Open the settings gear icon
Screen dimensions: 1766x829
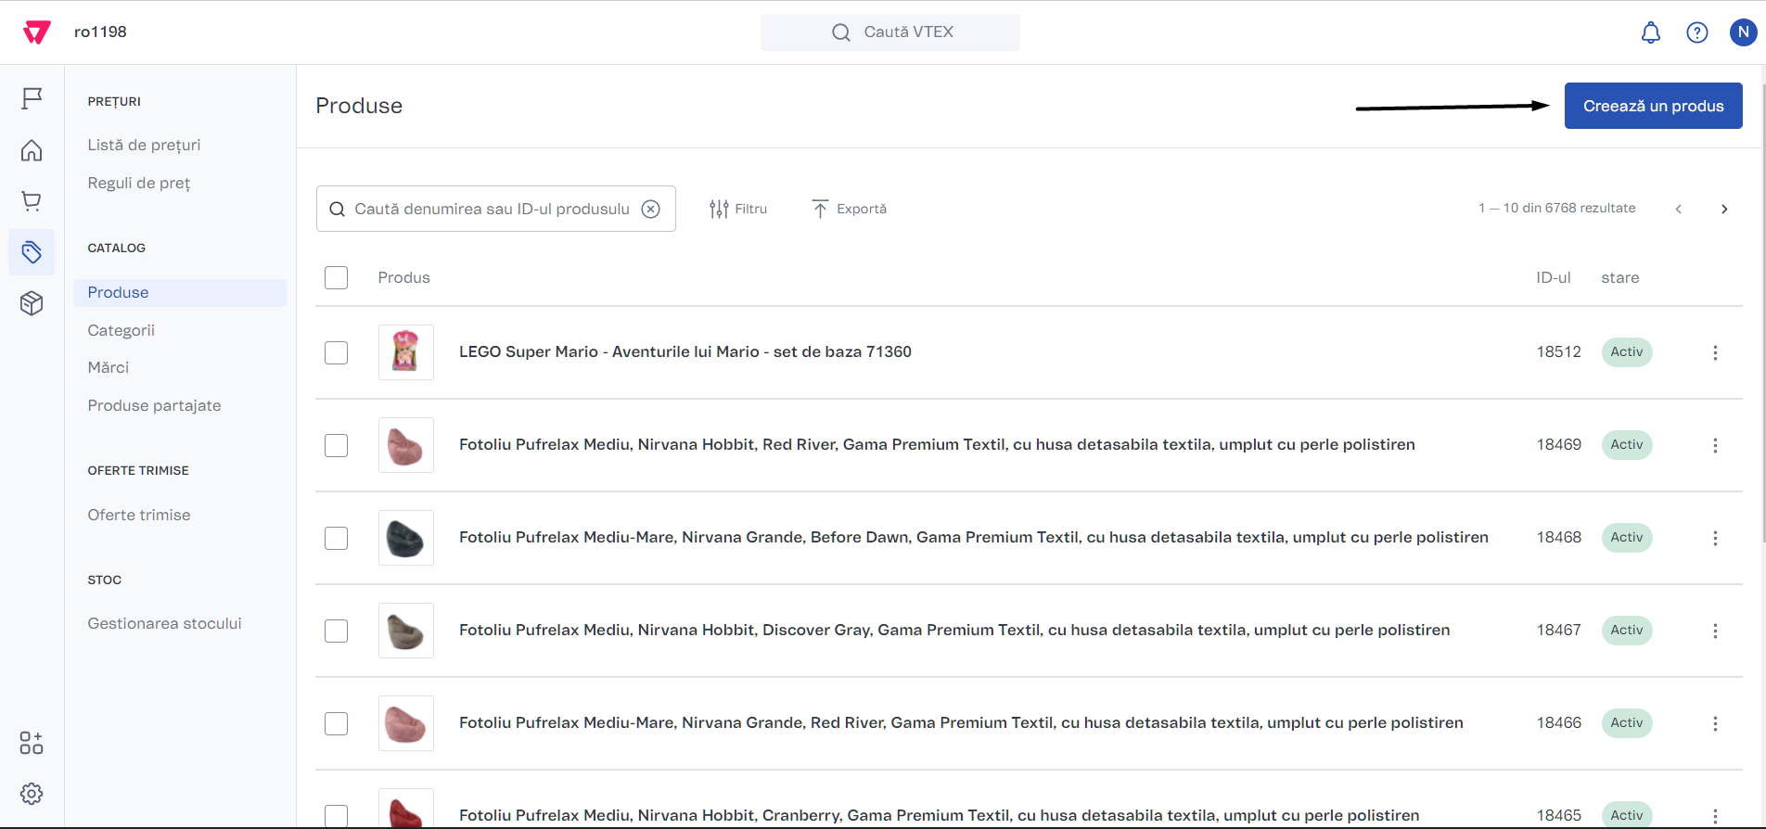pos(32,794)
